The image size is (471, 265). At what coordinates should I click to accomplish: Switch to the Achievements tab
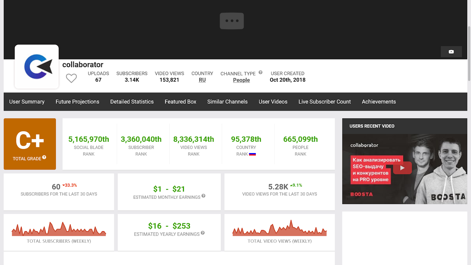click(379, 102)
